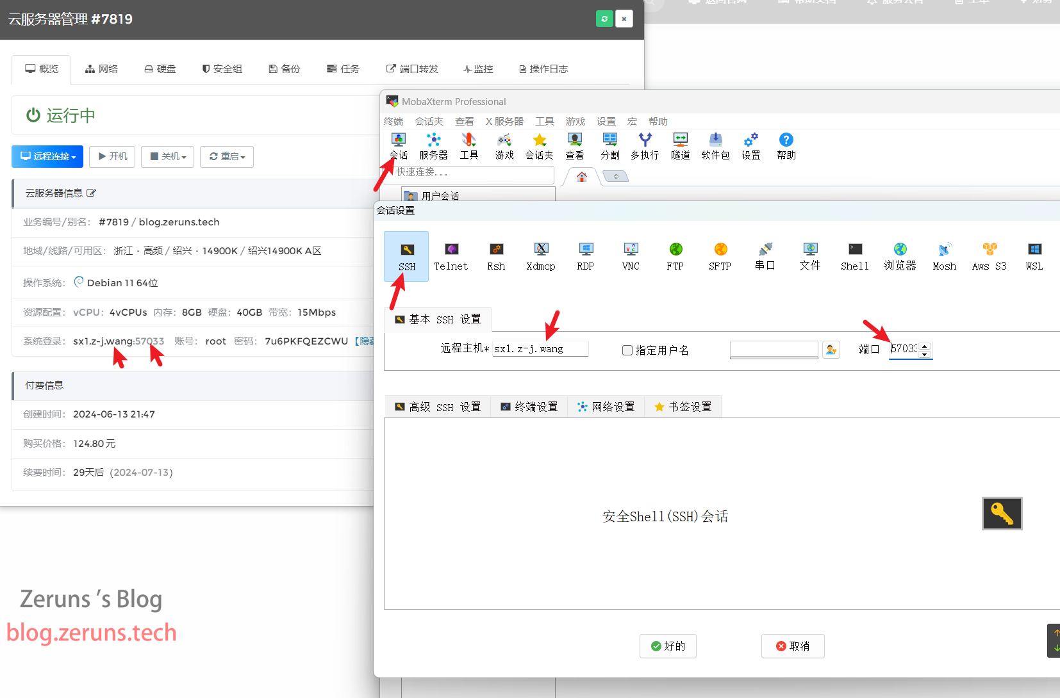Enable the 指定用户名 checkbox
Viewport: 1060px width, 698px height.
(627, 350)
